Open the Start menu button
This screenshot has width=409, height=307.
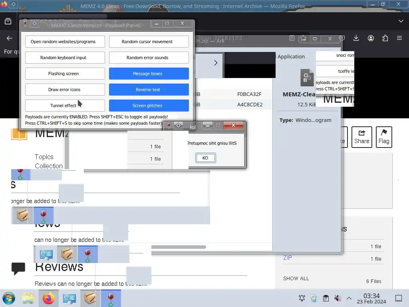[9, 298]
